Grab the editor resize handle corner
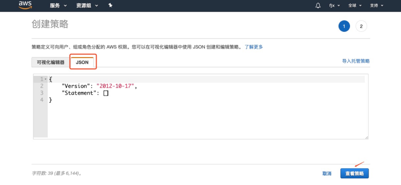Image resolution: width=401 pixels, height=185 pixels. [x=367, y=137]
